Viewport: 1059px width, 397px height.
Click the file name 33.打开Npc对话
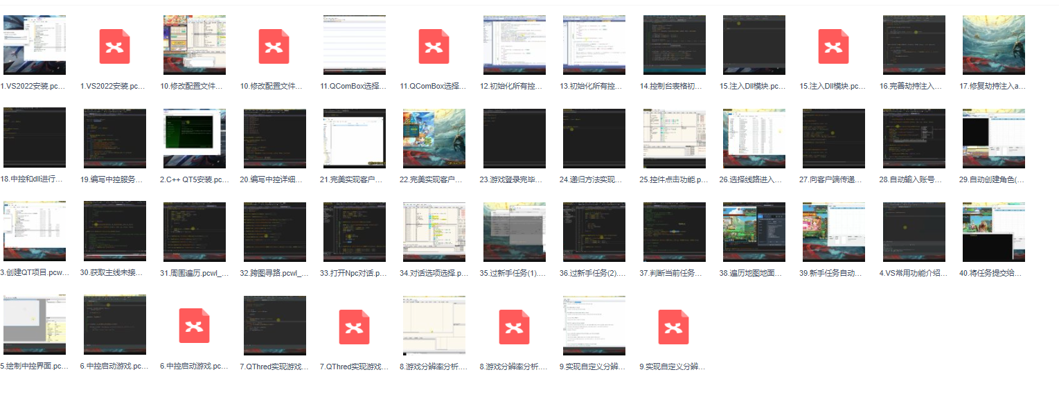click(x=355, y=273)
